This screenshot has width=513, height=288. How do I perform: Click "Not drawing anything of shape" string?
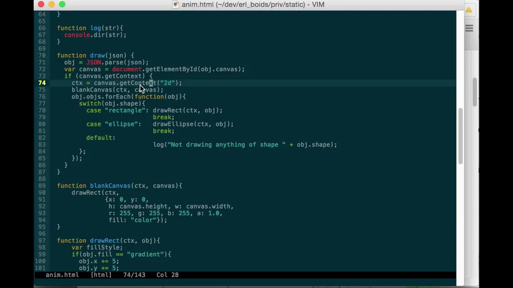click(226, 144)
